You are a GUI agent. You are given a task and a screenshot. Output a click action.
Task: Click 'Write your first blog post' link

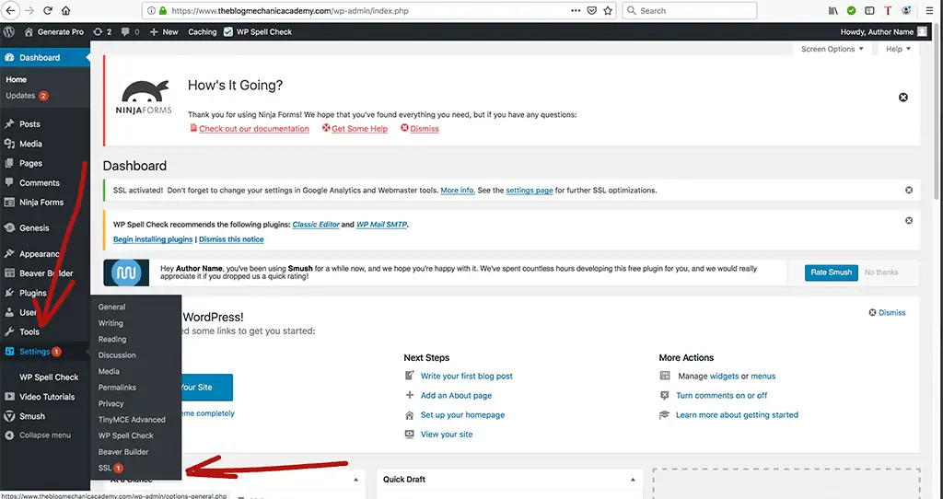[x=466, y=377]
